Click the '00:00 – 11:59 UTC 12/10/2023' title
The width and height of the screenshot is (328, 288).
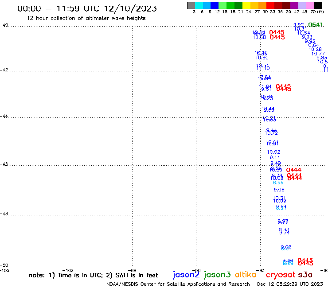click(x=87, y=8)
